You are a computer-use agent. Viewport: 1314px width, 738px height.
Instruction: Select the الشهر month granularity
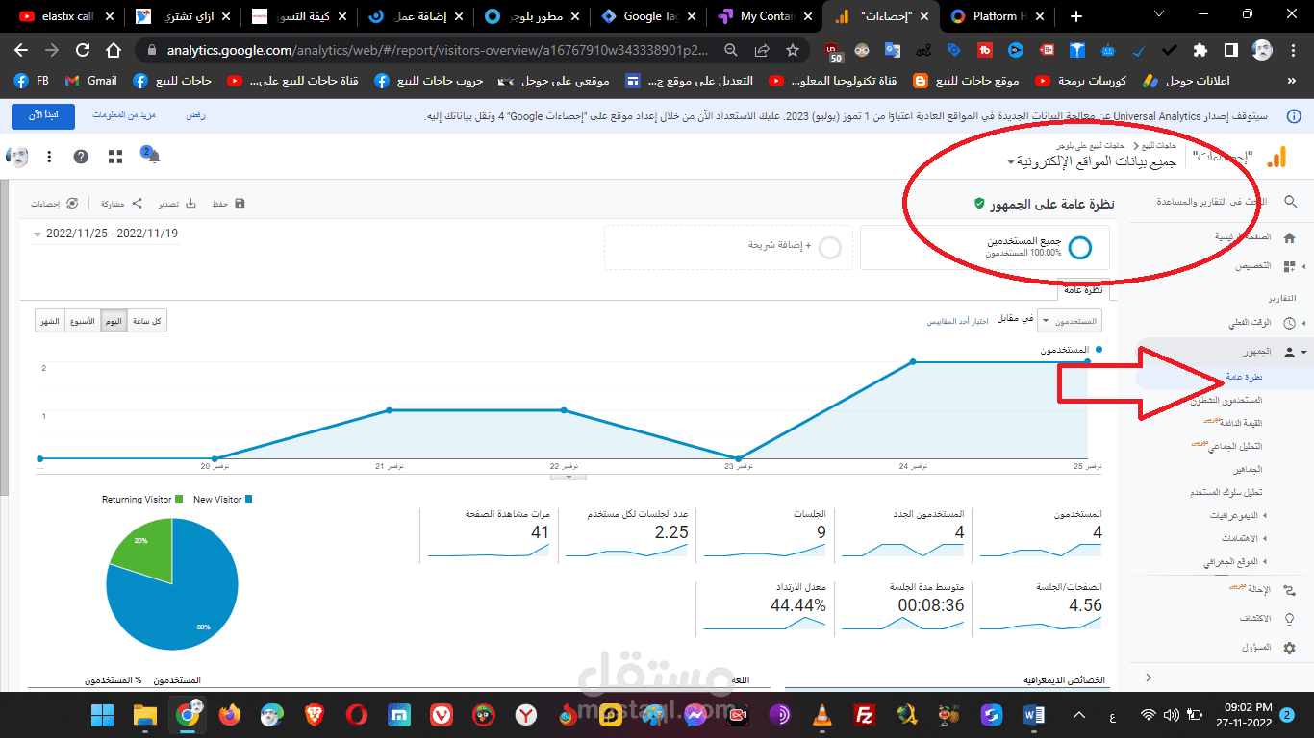(50, 321)
